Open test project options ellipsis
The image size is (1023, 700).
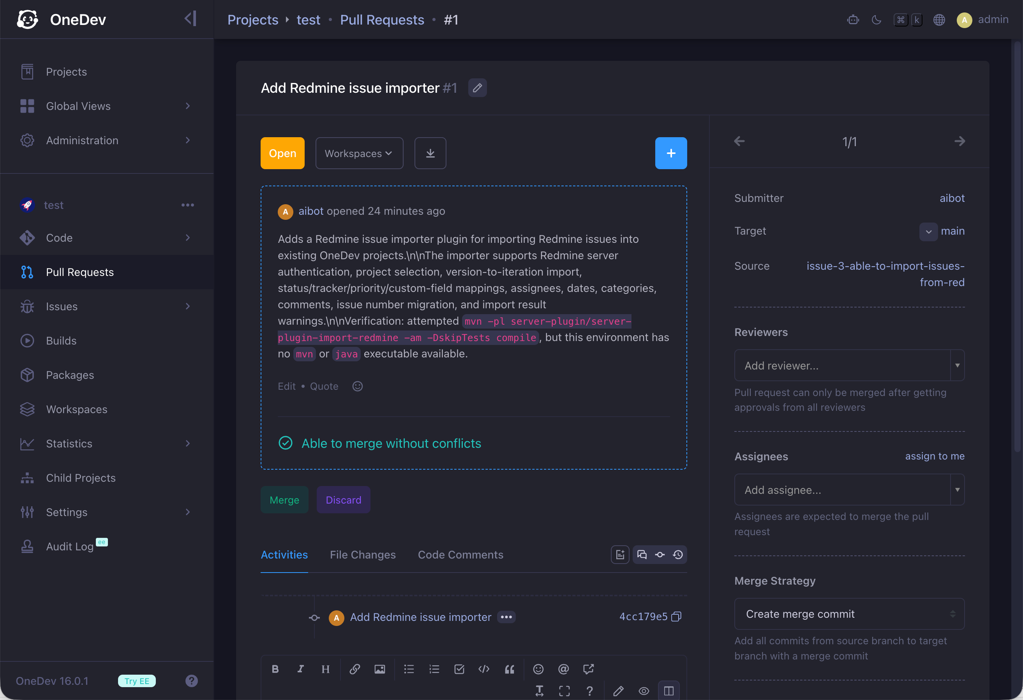(187, 205)
